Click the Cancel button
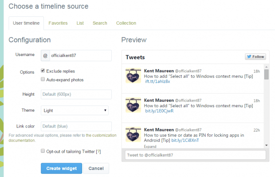The width and height of the screenshot is (275, 177). (96, 169)
